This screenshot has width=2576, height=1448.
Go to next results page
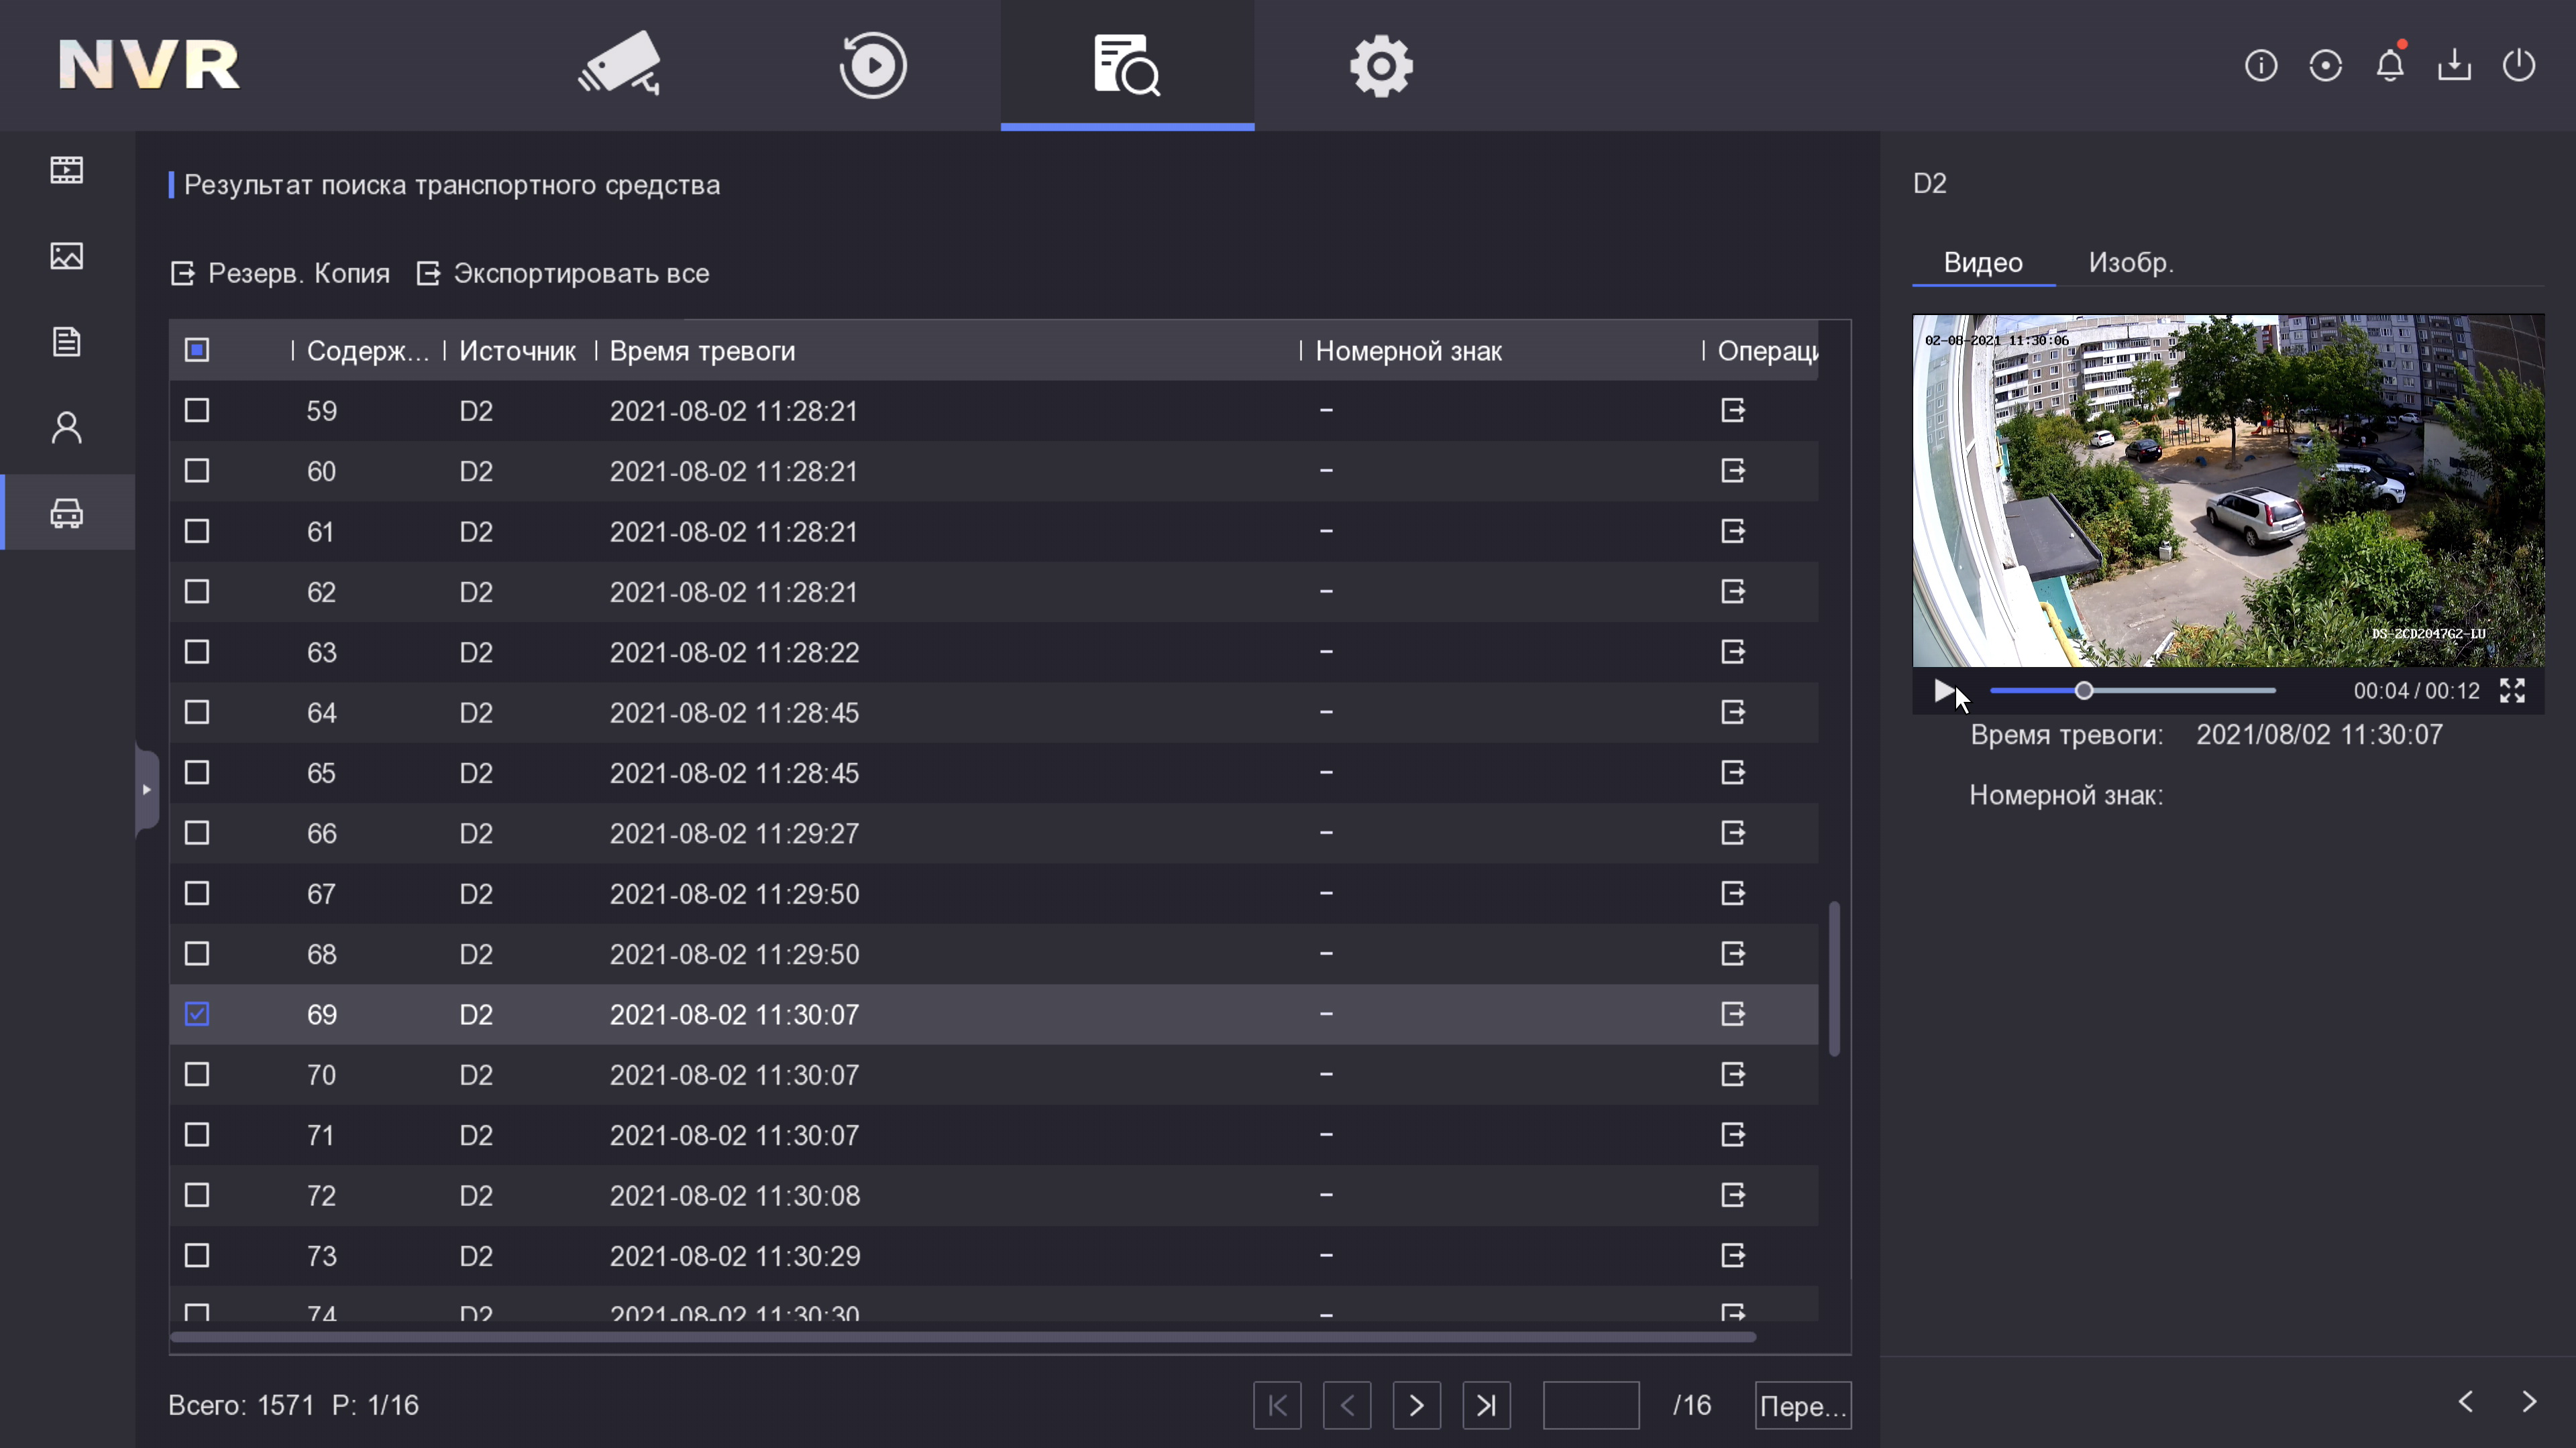pos(1416,1405)
